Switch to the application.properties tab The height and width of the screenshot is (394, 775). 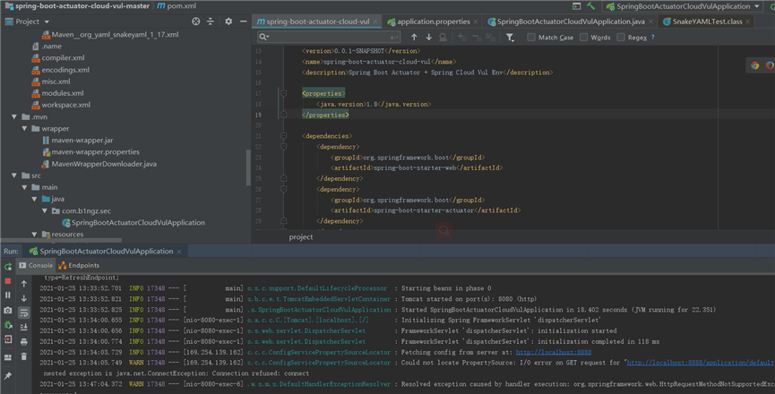click(x=433, y=21)
